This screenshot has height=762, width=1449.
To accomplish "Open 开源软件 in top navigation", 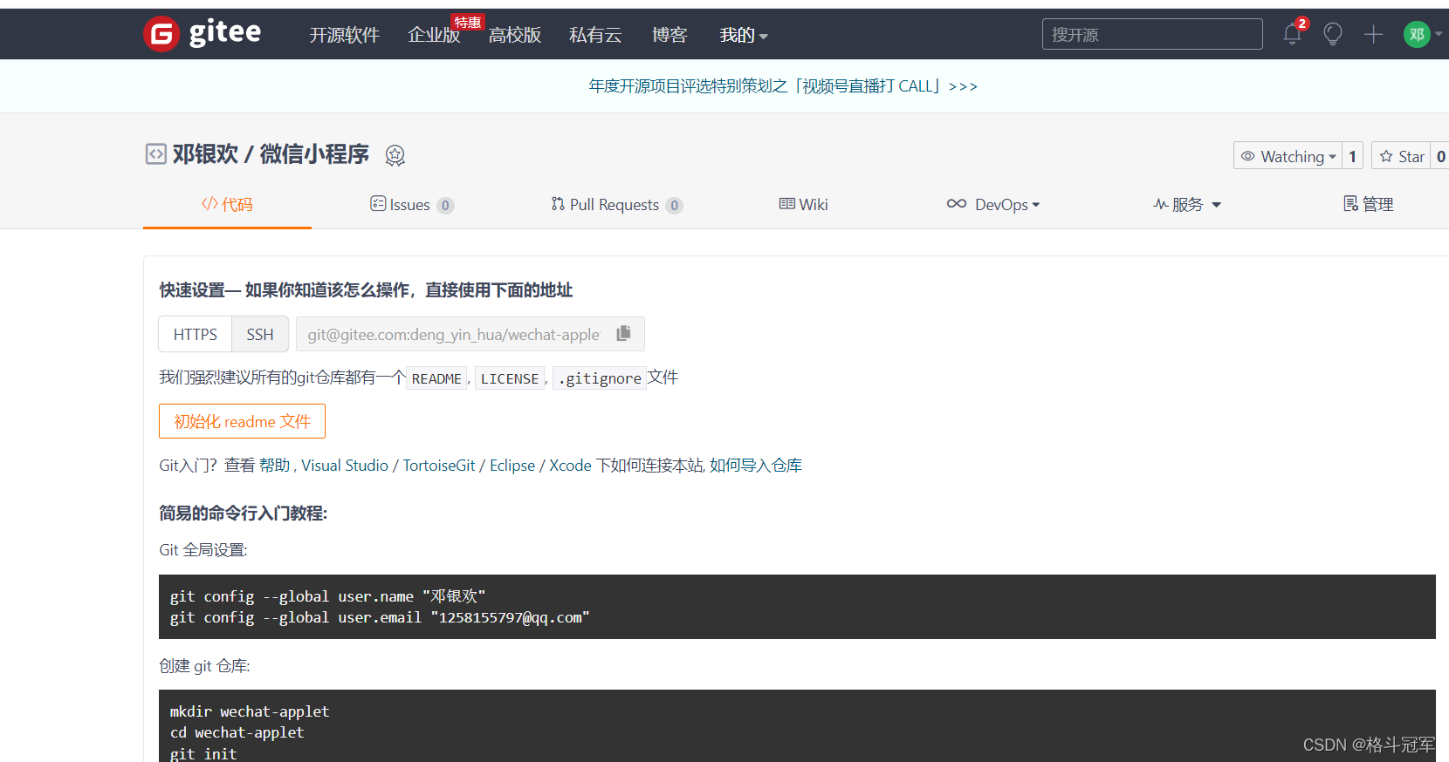I will [345, 35].
